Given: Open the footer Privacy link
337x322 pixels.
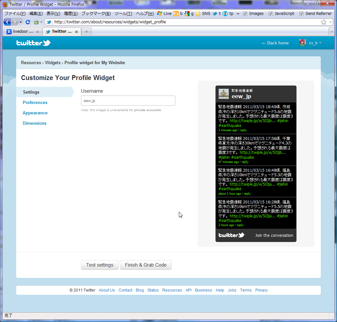Looking at the screenshot, I should coord(261,290).
